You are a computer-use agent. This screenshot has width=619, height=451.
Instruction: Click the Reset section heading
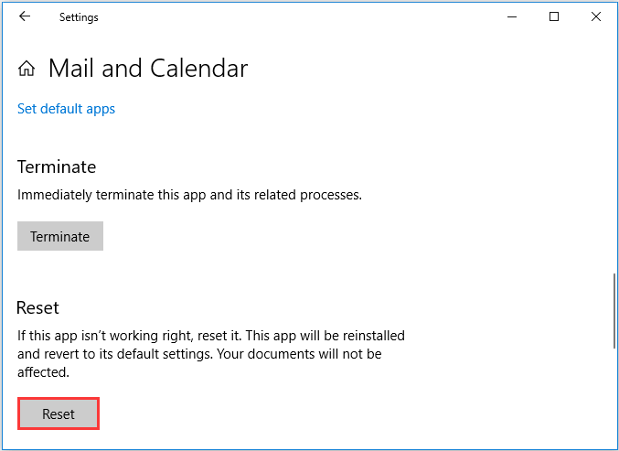pos(37,307)
